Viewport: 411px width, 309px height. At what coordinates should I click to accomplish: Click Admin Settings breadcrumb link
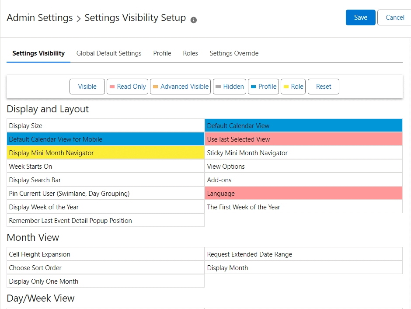click(x=40, y=18)
